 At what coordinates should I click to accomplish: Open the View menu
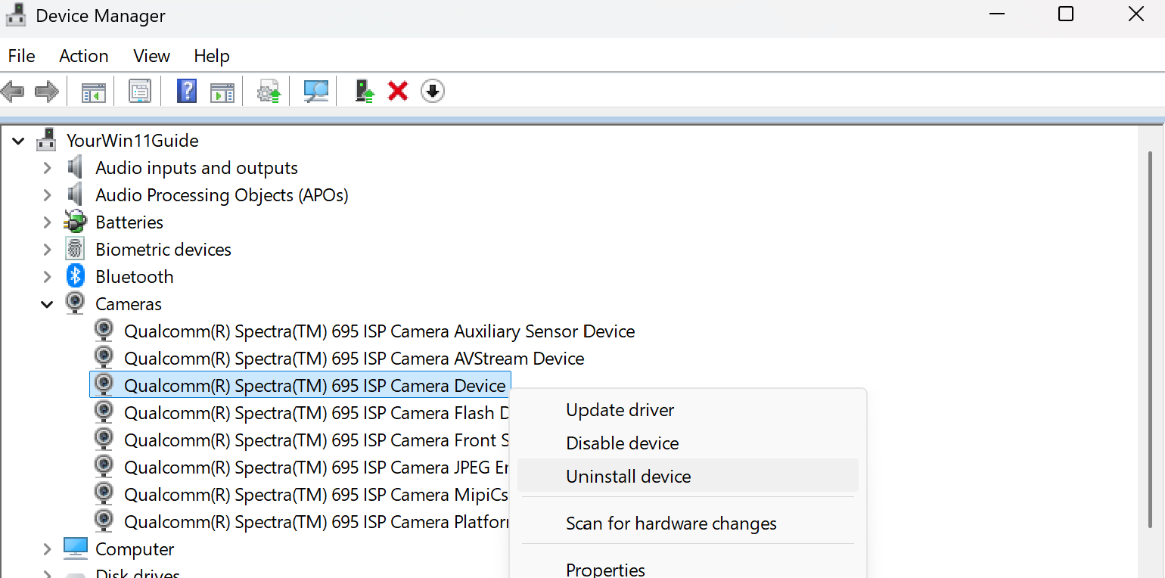(x=151, y=56)
